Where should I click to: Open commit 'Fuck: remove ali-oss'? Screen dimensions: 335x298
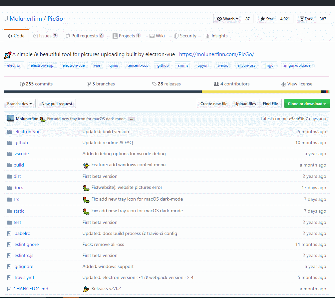[103, 245]
